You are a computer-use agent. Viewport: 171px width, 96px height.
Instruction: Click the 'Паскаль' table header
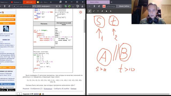click(44, 24)
